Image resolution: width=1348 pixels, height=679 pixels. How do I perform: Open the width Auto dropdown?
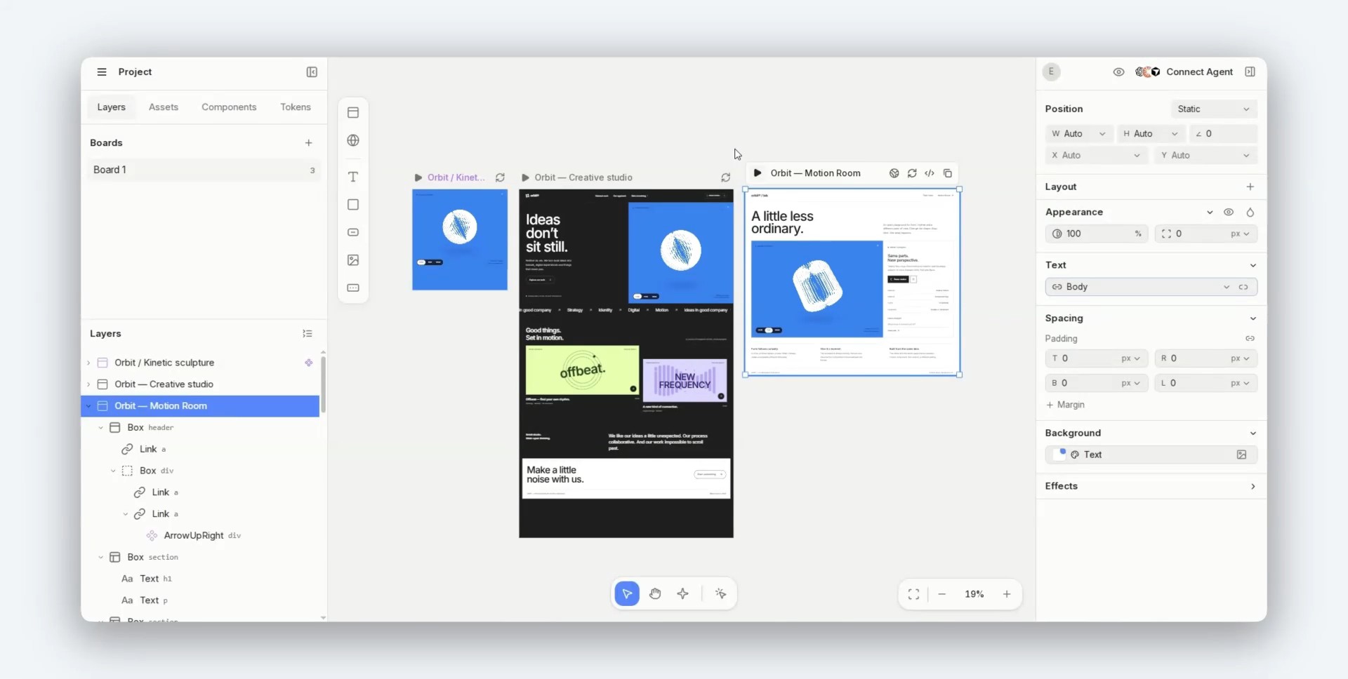coord(1079,134)
